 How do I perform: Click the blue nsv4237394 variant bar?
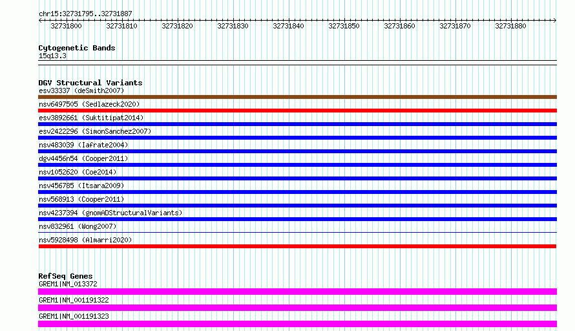(x=297, y=219)
